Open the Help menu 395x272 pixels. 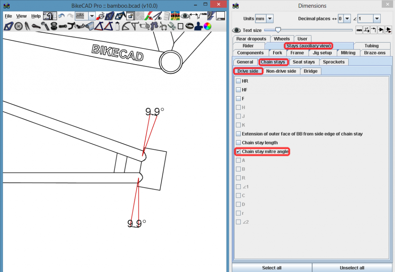(36, 16)
